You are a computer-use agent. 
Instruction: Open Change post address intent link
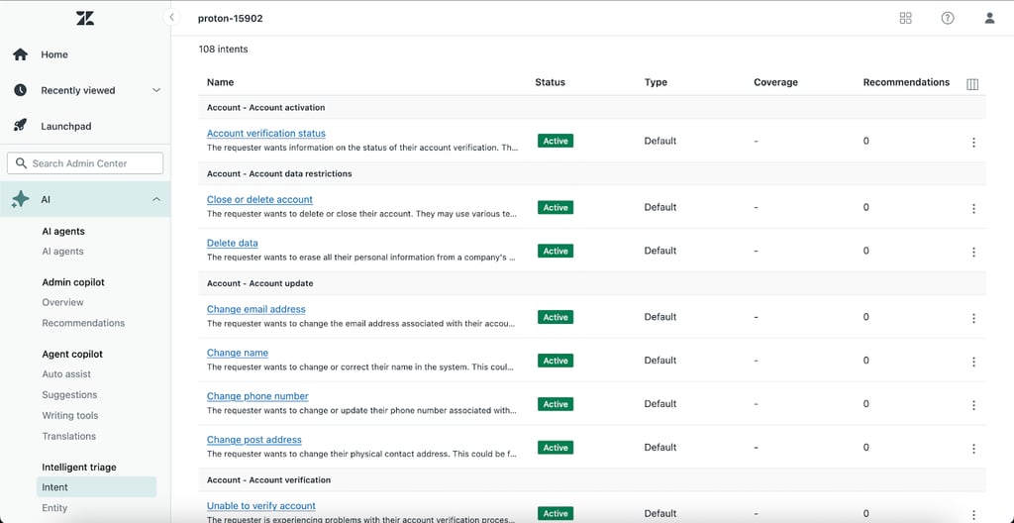(x=254, y=440)
